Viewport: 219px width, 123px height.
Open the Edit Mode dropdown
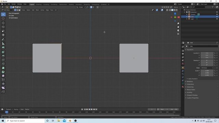coord(7,10)
